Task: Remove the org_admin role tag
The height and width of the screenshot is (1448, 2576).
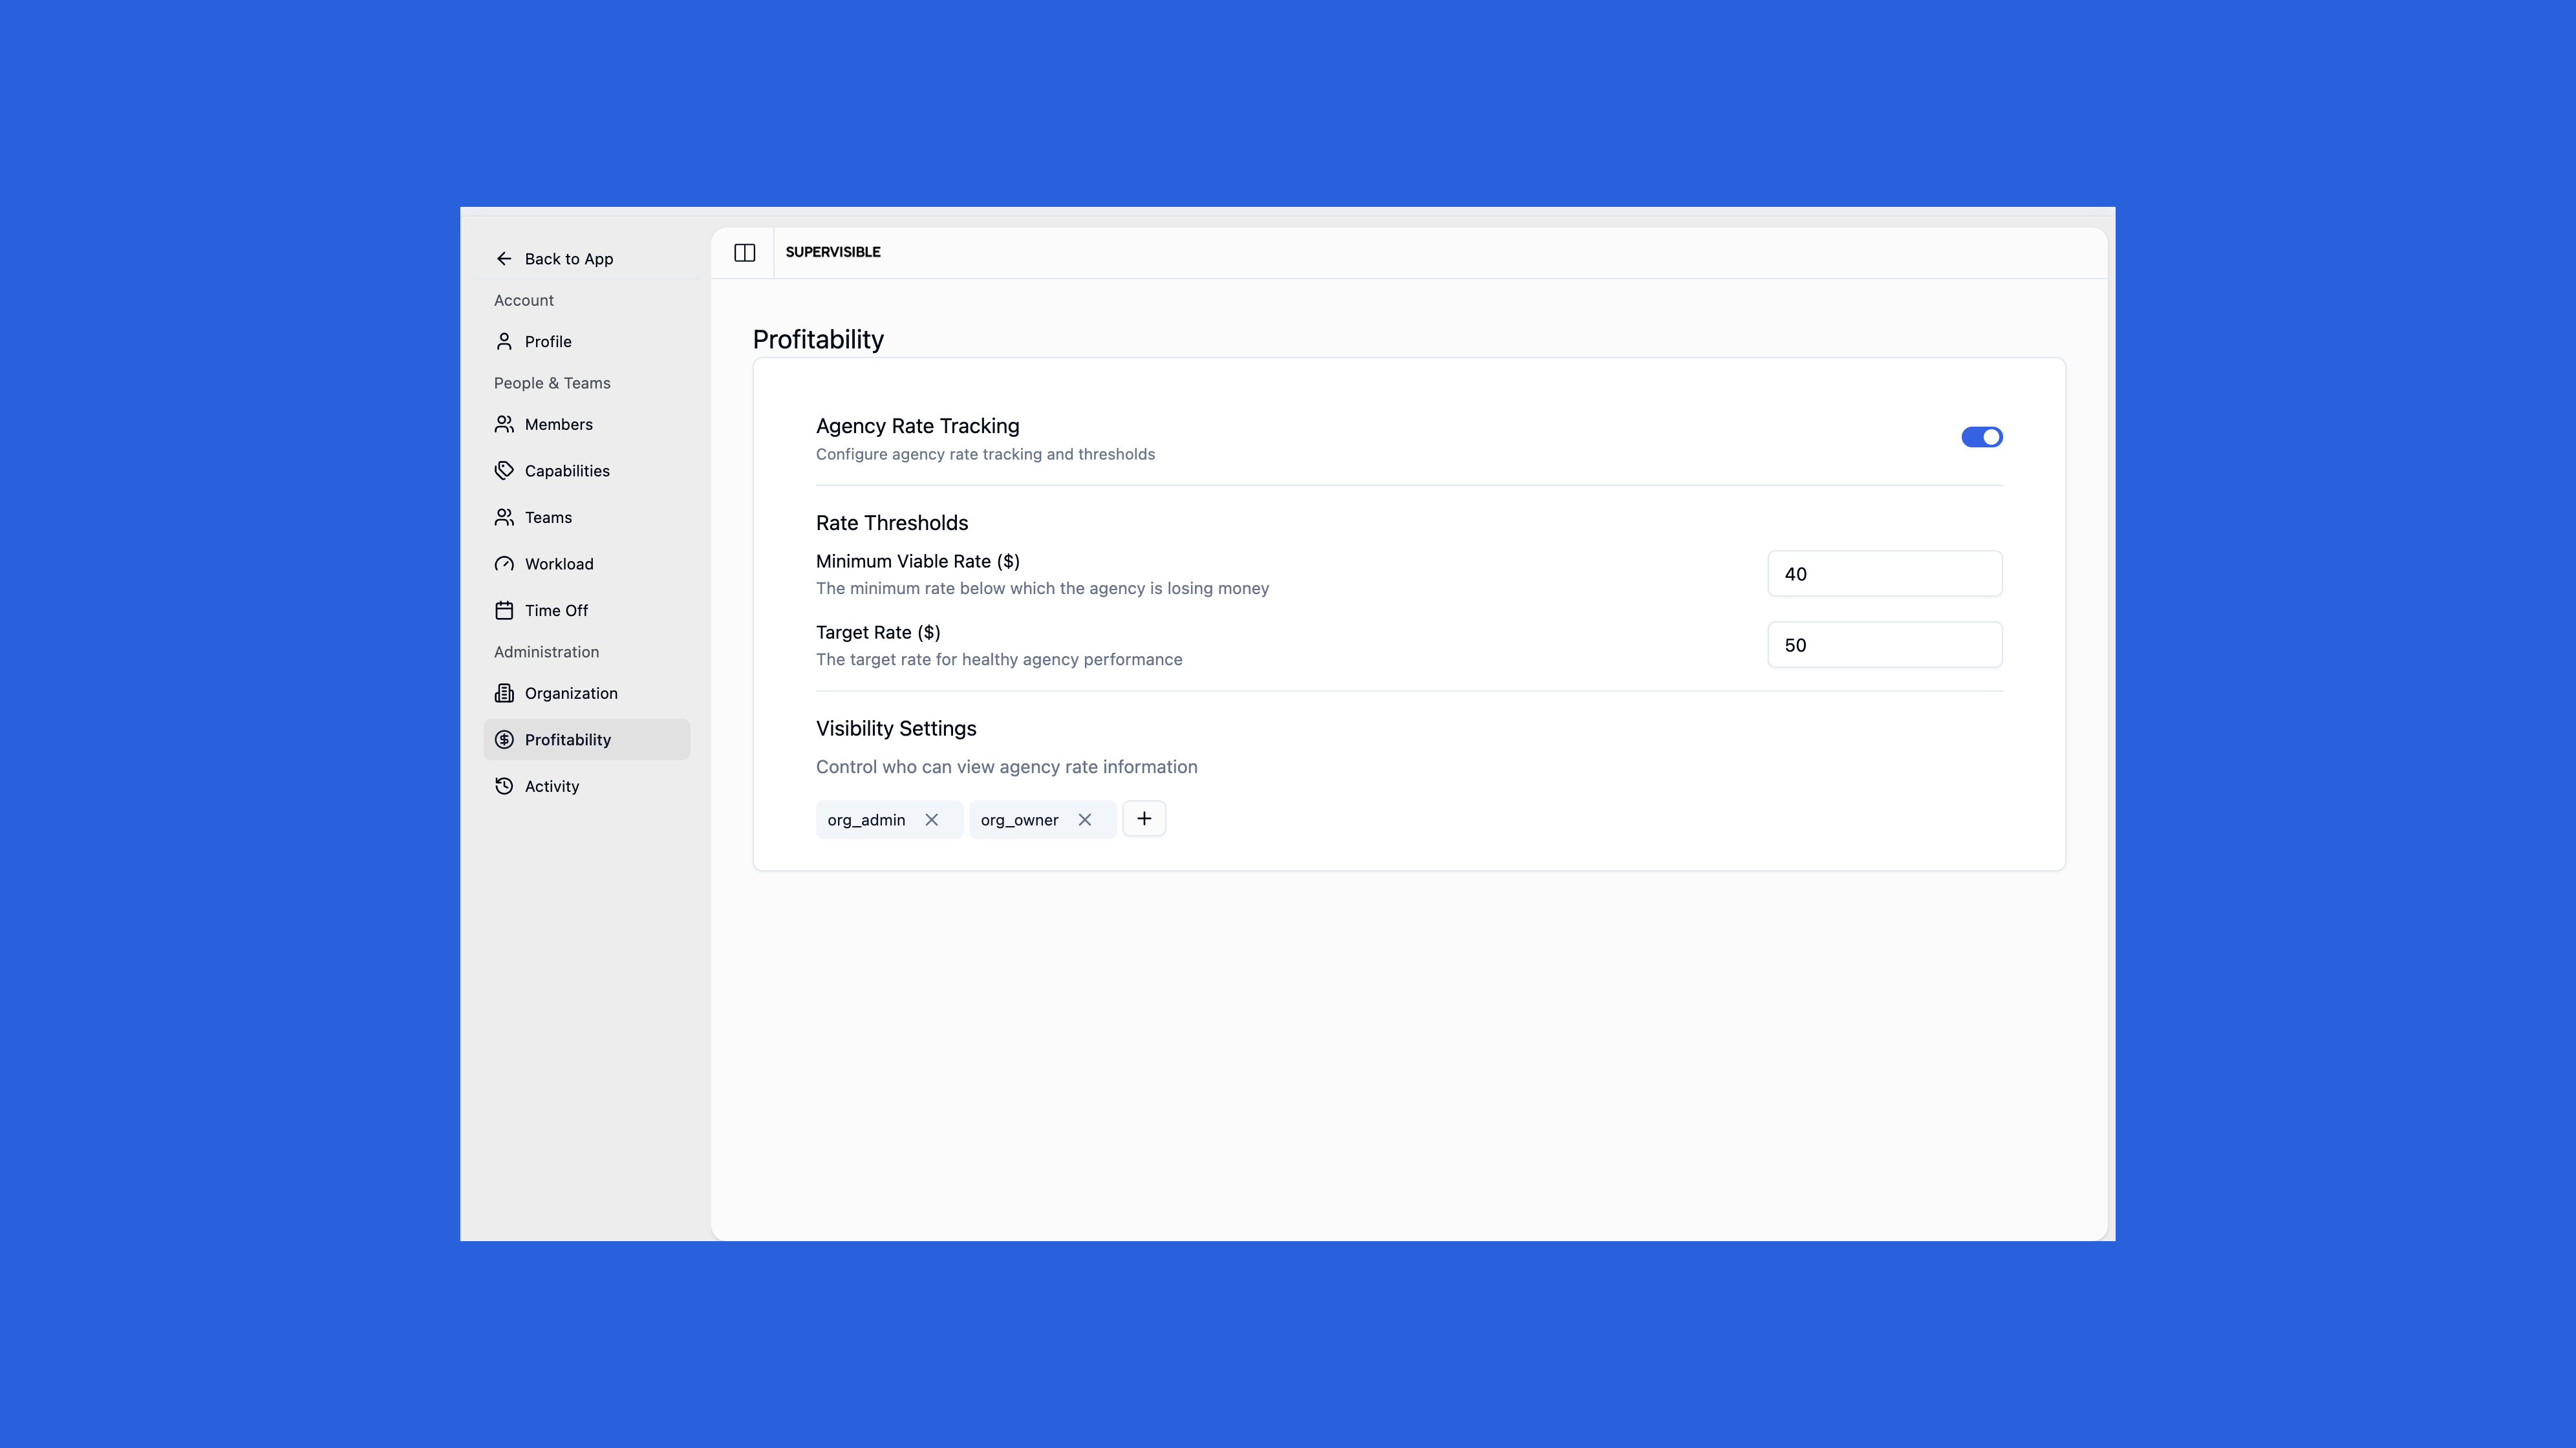Action: 931,820
